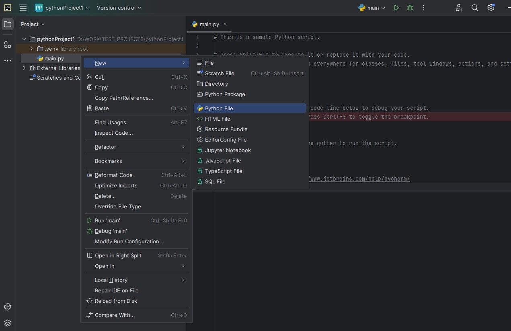Collapse the pythonProject1 root node
The image size is (511, 331).
[x=24, y=39]
